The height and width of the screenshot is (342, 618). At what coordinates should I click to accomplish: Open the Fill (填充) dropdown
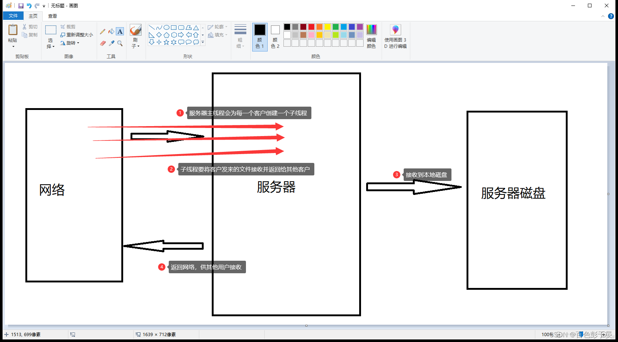(x=218, y=35)
